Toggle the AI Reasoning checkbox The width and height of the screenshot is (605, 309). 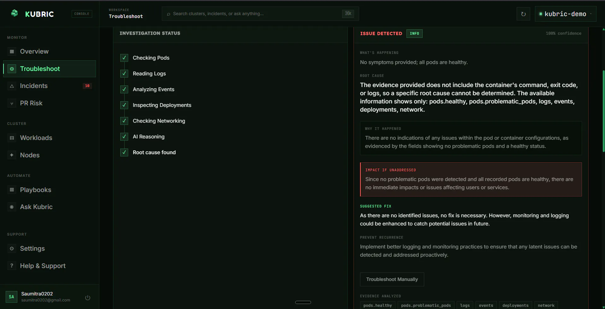124,137
